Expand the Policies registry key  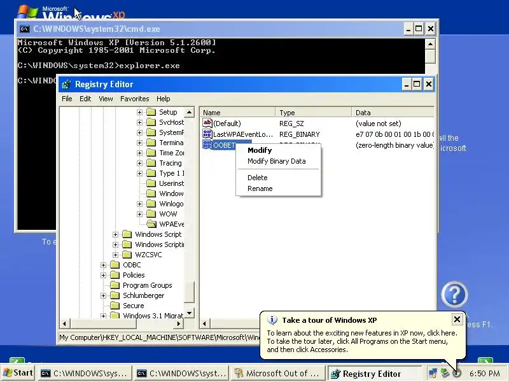(103, 276)
